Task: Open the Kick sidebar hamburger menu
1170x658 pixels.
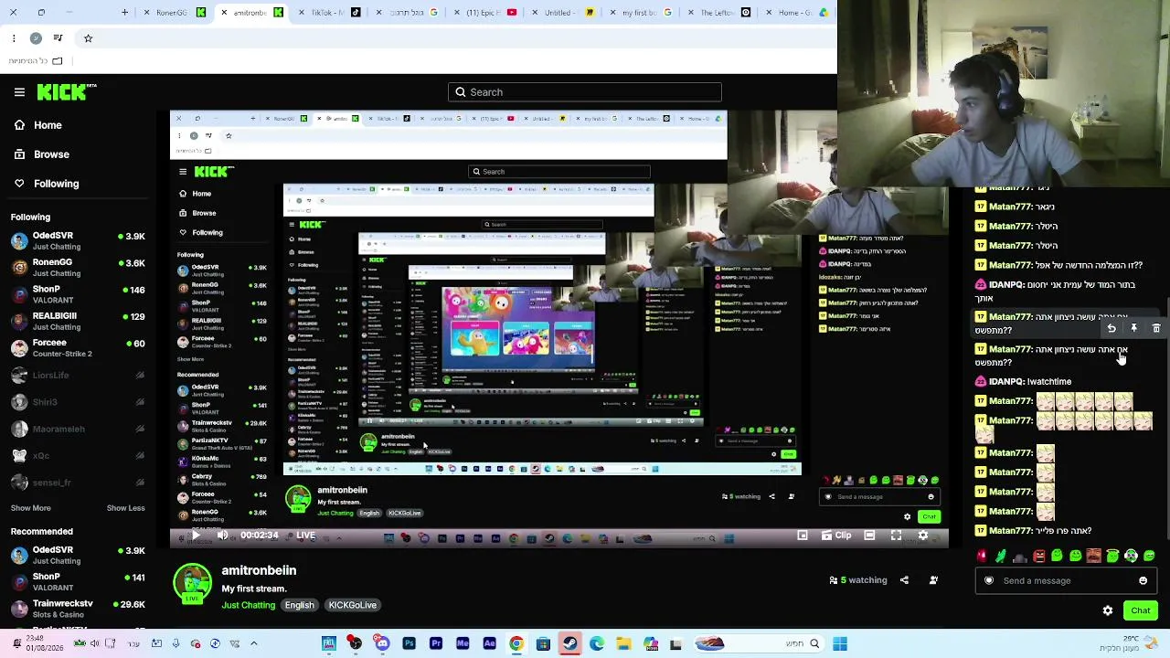Action: pyautogui.click(x=19, y=92)
